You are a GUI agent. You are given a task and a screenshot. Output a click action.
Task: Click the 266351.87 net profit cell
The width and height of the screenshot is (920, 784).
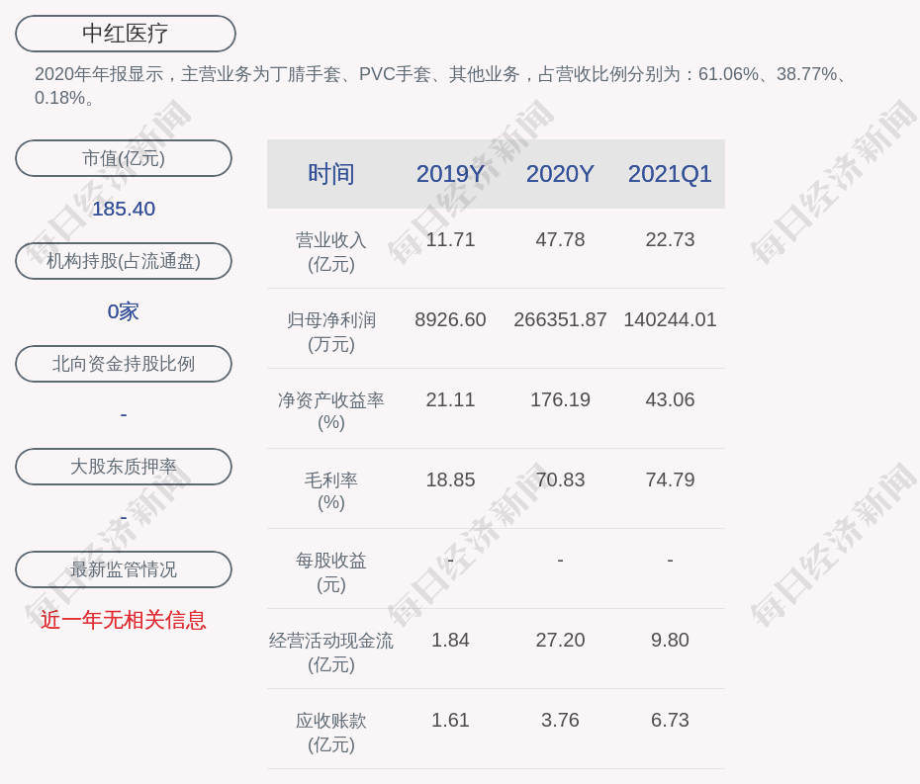(x=560, y=320)
